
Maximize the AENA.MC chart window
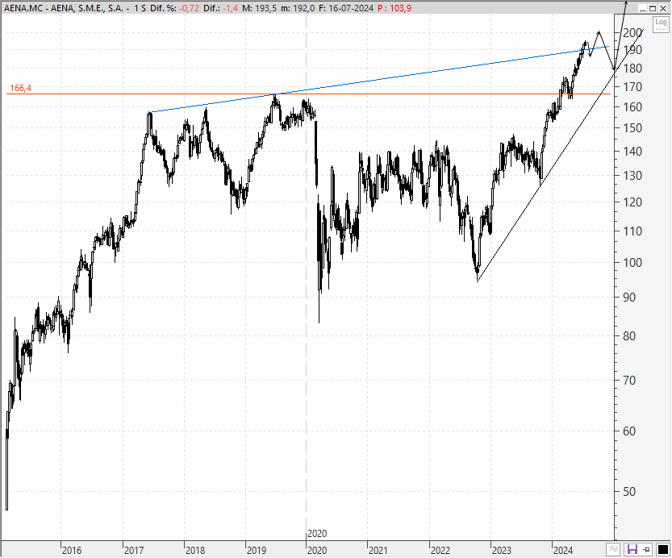[653, 8]
